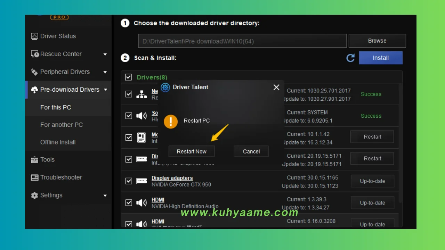Image resolution: width=445 pixels, height=250 pixels.
Task: Click 'Update to: 16.3.12.34' text
Action: [x=307, y=142]
